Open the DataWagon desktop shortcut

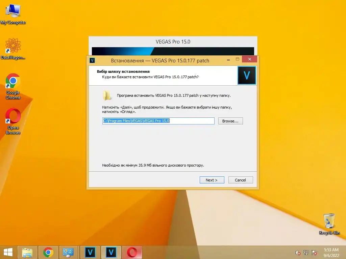(13, 49)
